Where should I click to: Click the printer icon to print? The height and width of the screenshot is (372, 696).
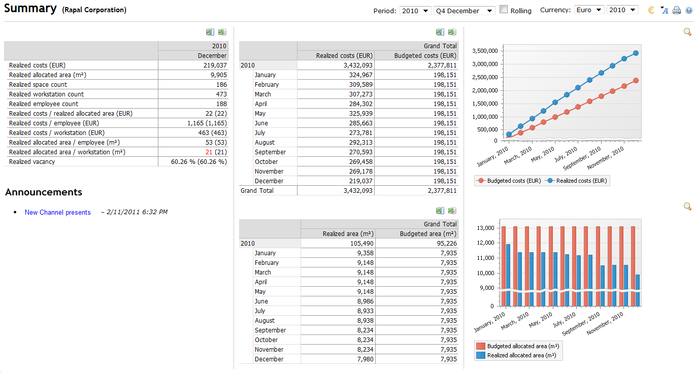(677, 10)
